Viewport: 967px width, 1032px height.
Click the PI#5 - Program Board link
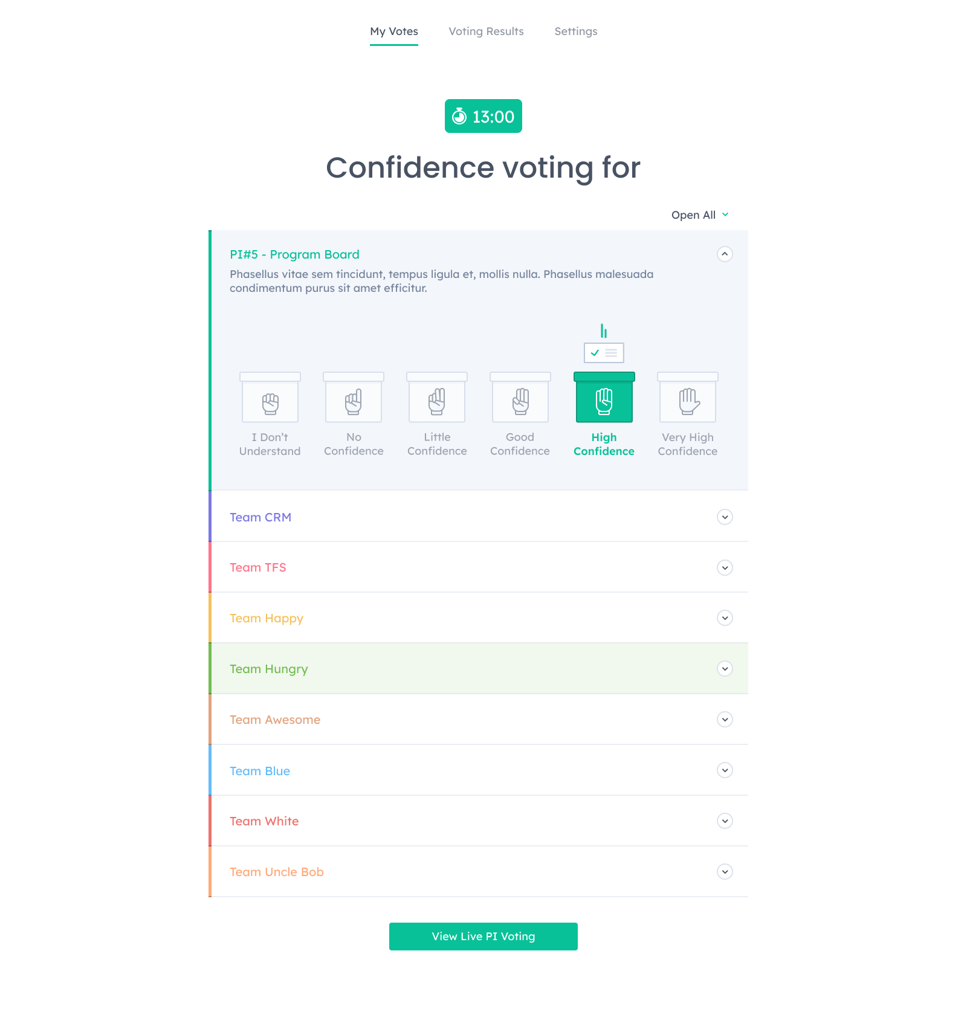point(294,254)
